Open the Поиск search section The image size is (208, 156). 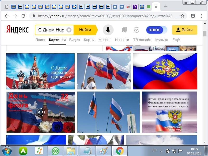coord(41,40)
